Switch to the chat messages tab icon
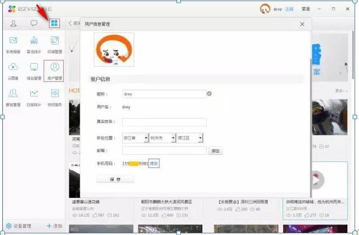This screenshot has height=235, width=359. pos(34,23)
